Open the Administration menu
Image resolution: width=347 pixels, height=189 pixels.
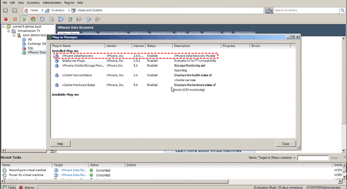52,3
